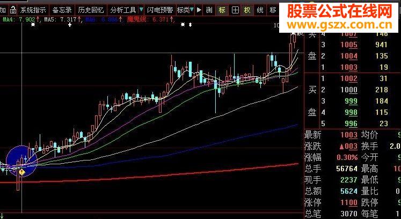Click the yellow diamond signal marker
The width and height of the screenshot is (401, 219).
pyautogui.click(x=22, y=172)
